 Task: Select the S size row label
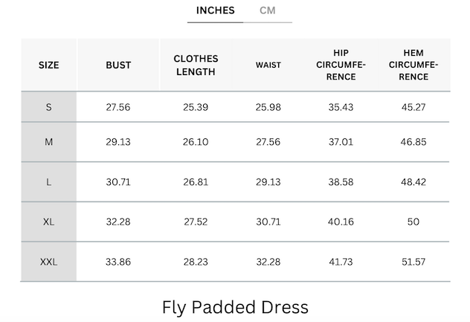pos(49,107)
